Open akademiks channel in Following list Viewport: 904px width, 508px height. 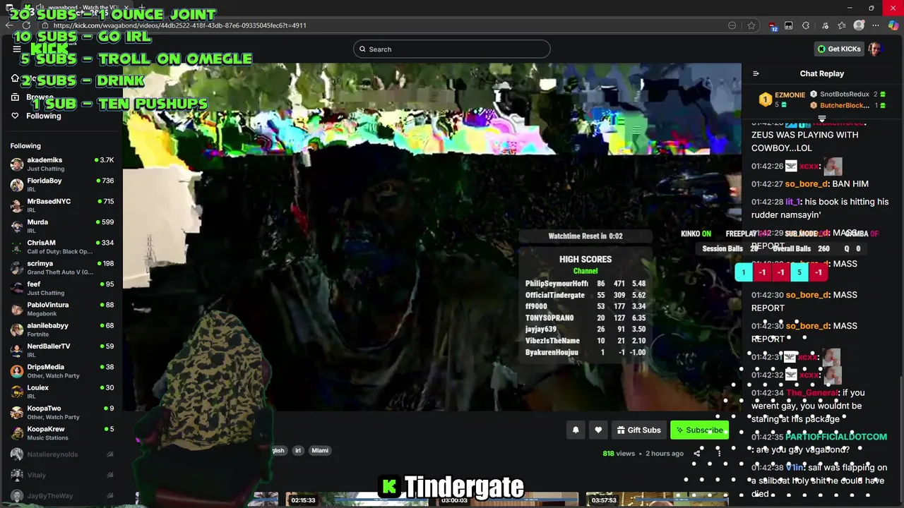tap(62, 164)
